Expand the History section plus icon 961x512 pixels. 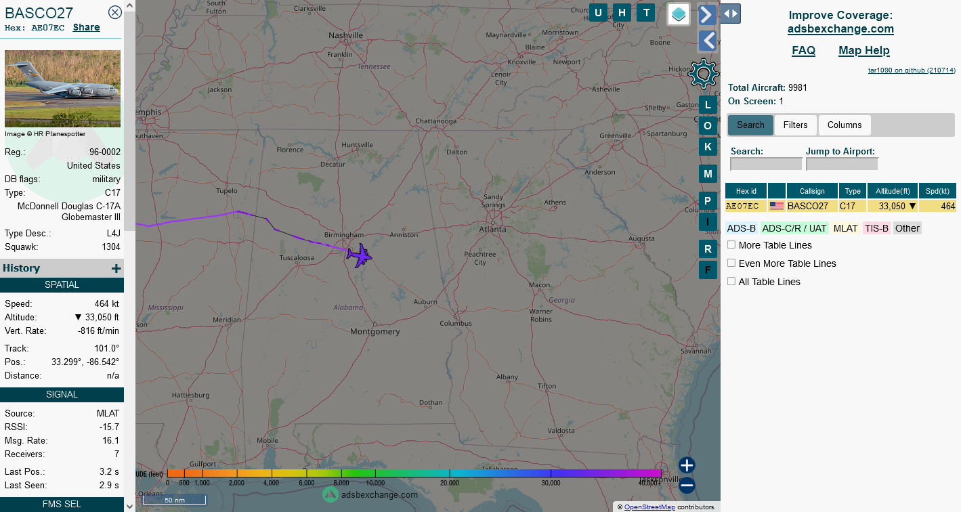point(116,269)
